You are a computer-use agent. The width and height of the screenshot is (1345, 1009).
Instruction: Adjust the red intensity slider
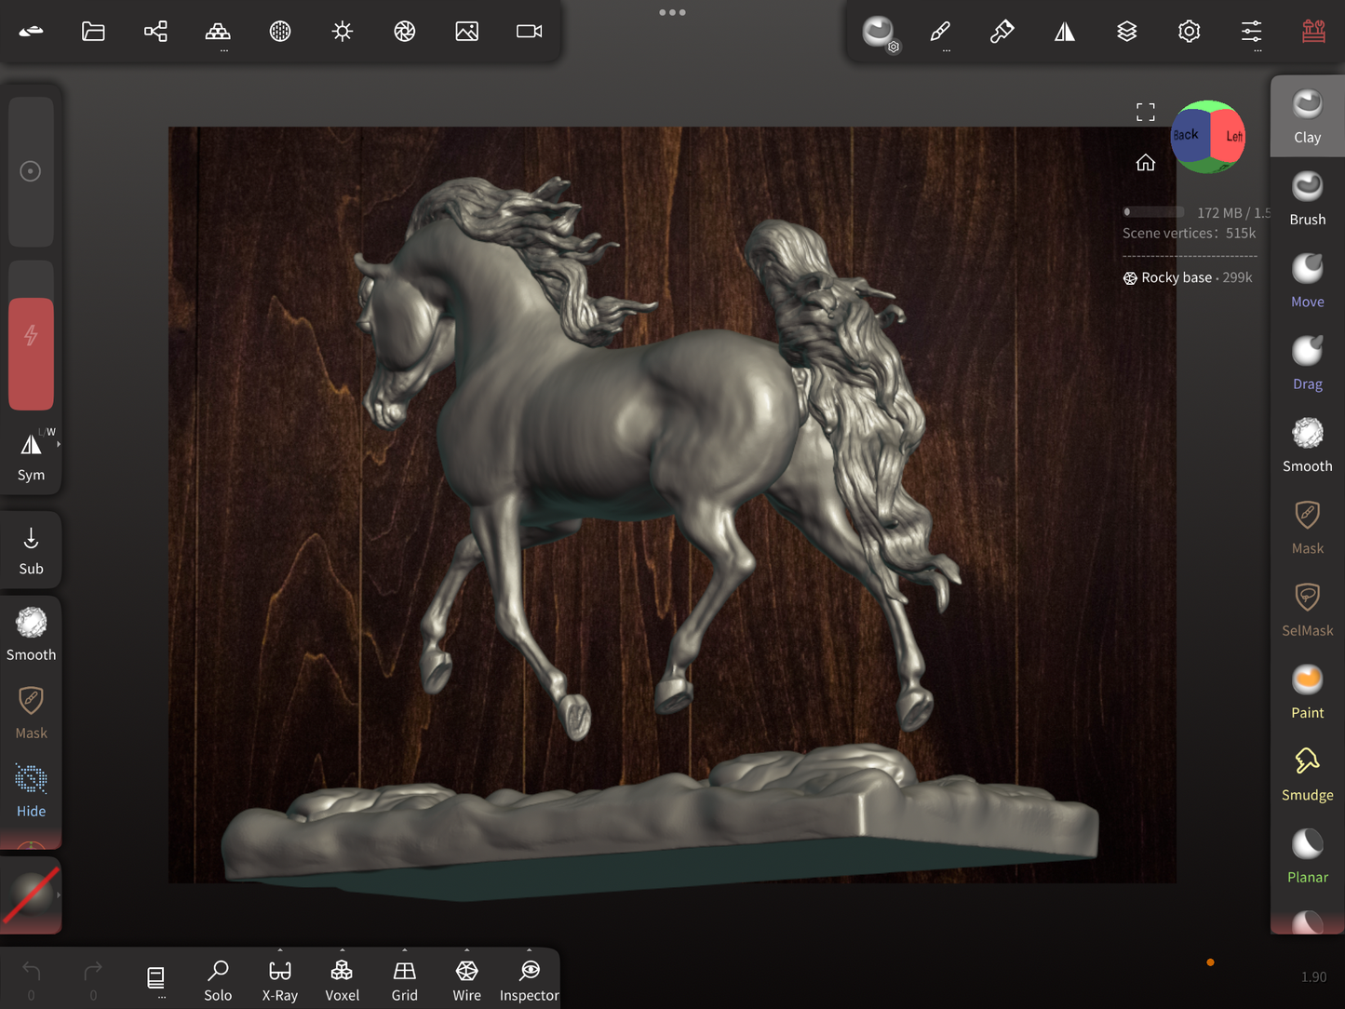pyautogui.click(x=31, y=354)
